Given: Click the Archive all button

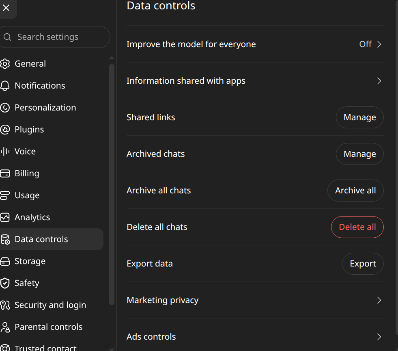Looking at the screenshot, I should click(355, 191).
